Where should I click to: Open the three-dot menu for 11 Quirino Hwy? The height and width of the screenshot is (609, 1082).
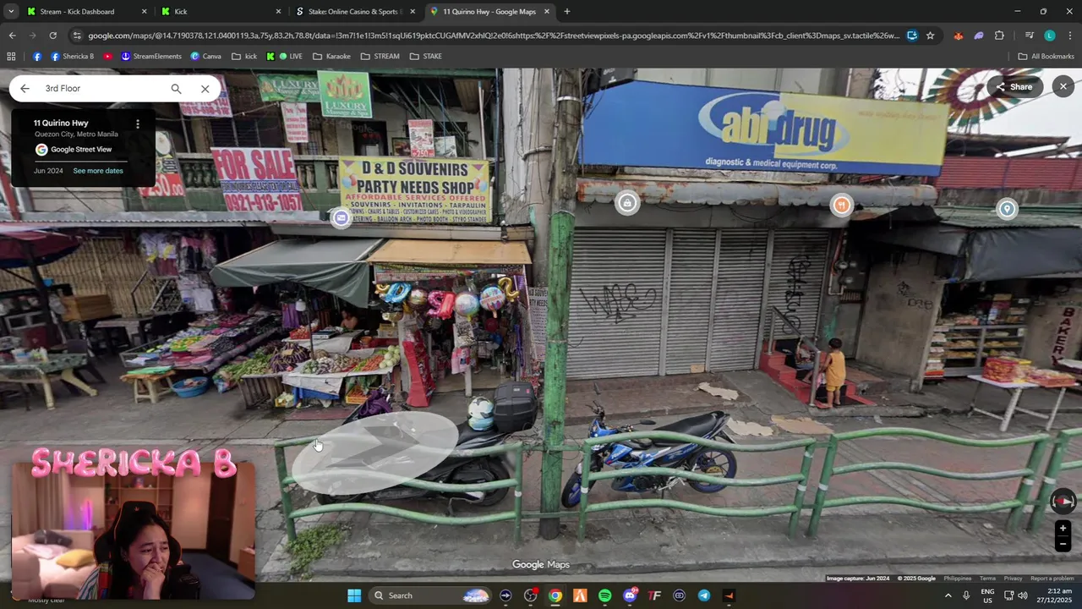tap(138, 124)
